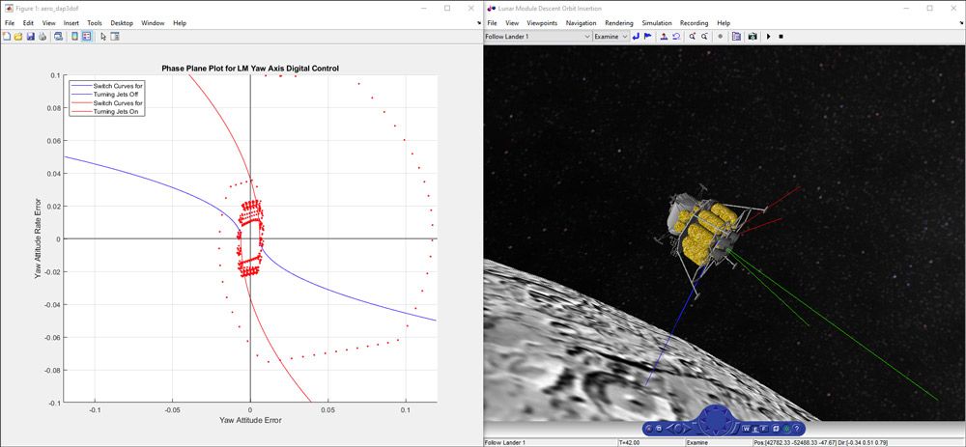Screen dimensions: 966x447
Task: Print the figure using the printer icon
Action: pyautogui.click(x=42, y=37)
